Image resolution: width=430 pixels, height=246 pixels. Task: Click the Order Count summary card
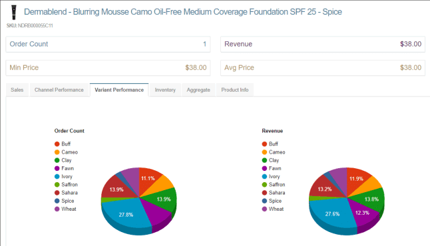point(108,44)
